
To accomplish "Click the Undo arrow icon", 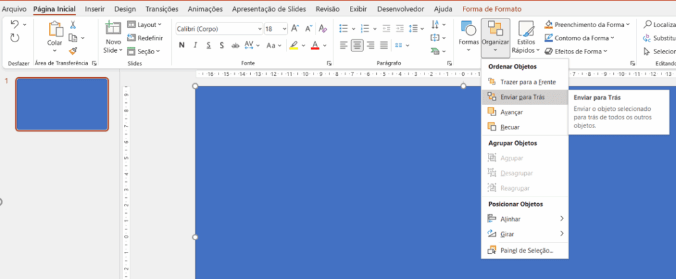I will tap(15, 24).
